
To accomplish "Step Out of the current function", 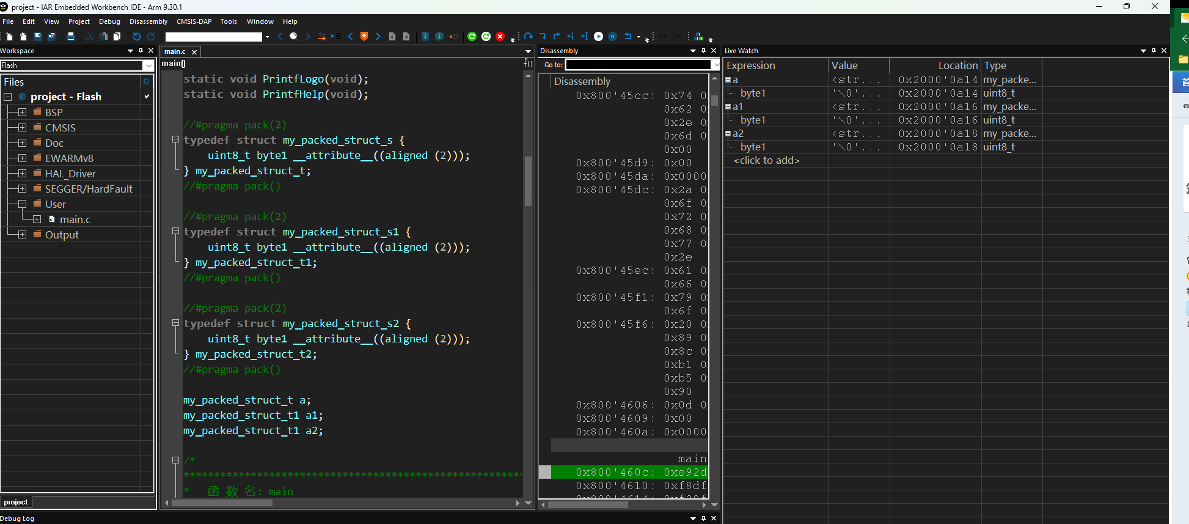I will click(557, 37).
